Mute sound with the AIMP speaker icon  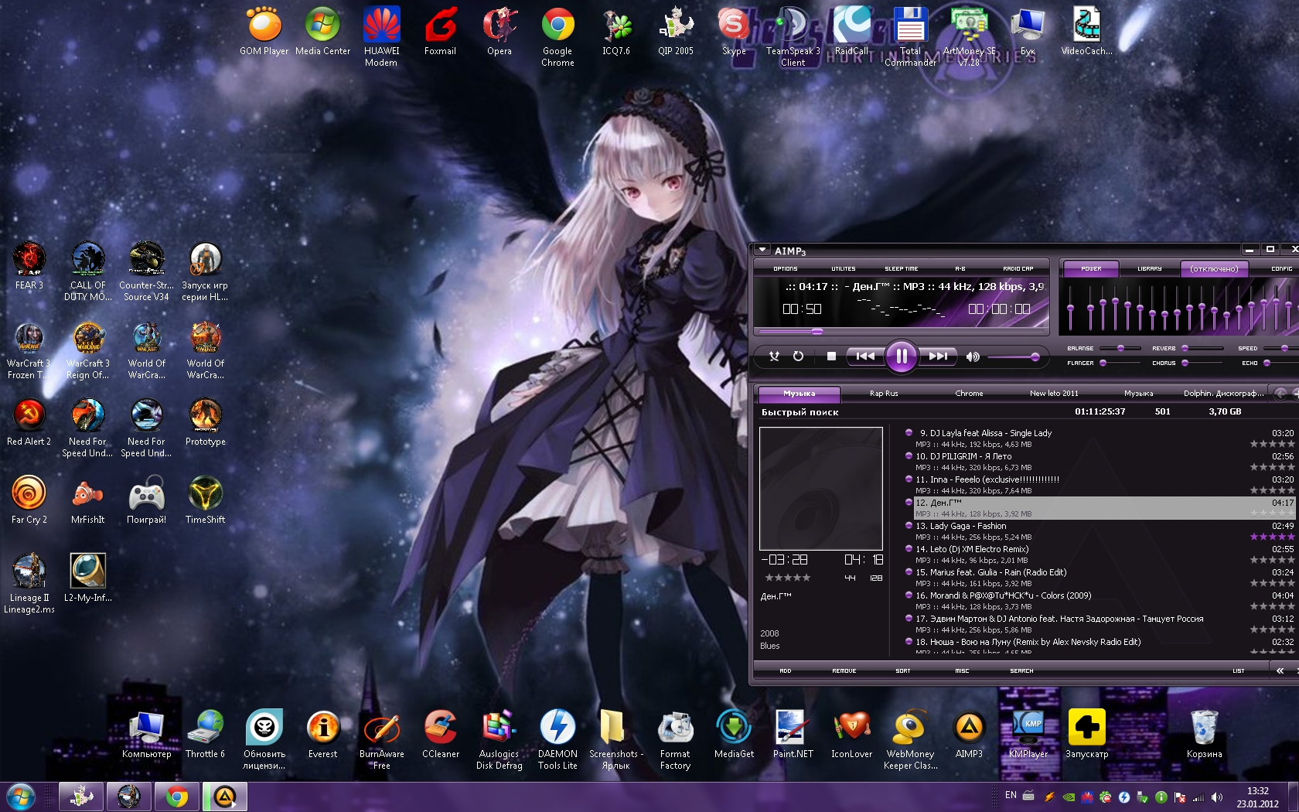973,357
